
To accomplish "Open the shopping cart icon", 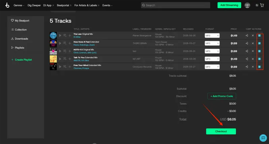I will click(262, 5).
